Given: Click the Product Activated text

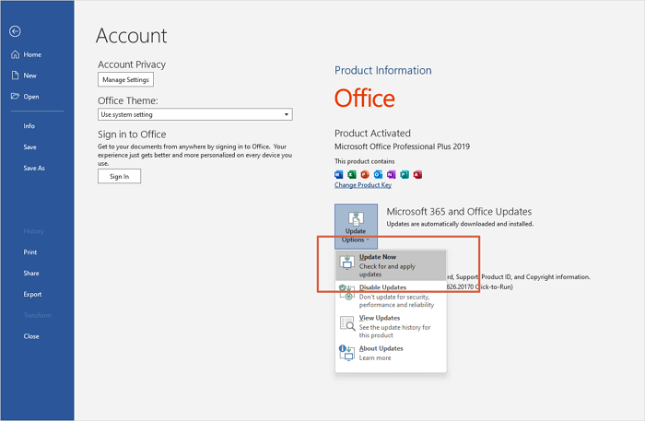Looking at the screenshot, I should (372, 134).
